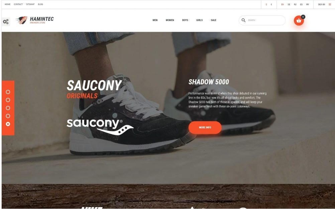Open the shopping cart basket icon

point(299,20)
